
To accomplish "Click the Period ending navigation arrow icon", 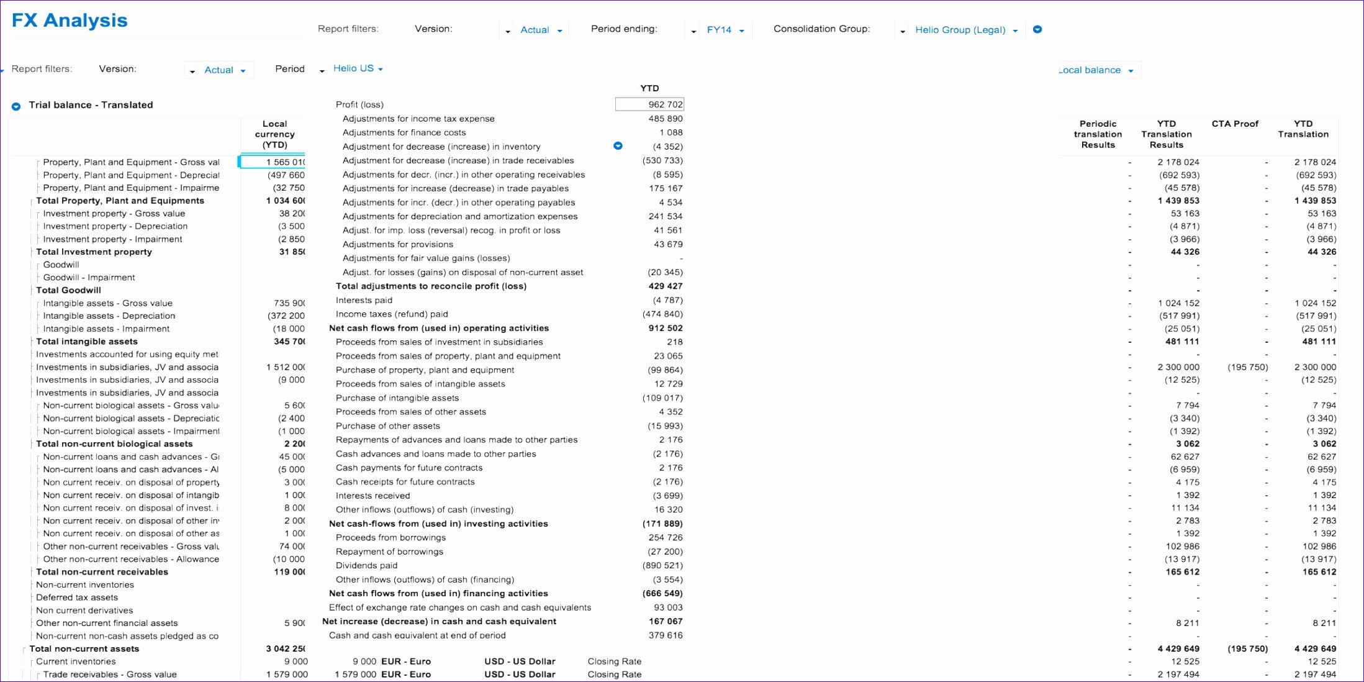I will [693, 30].
